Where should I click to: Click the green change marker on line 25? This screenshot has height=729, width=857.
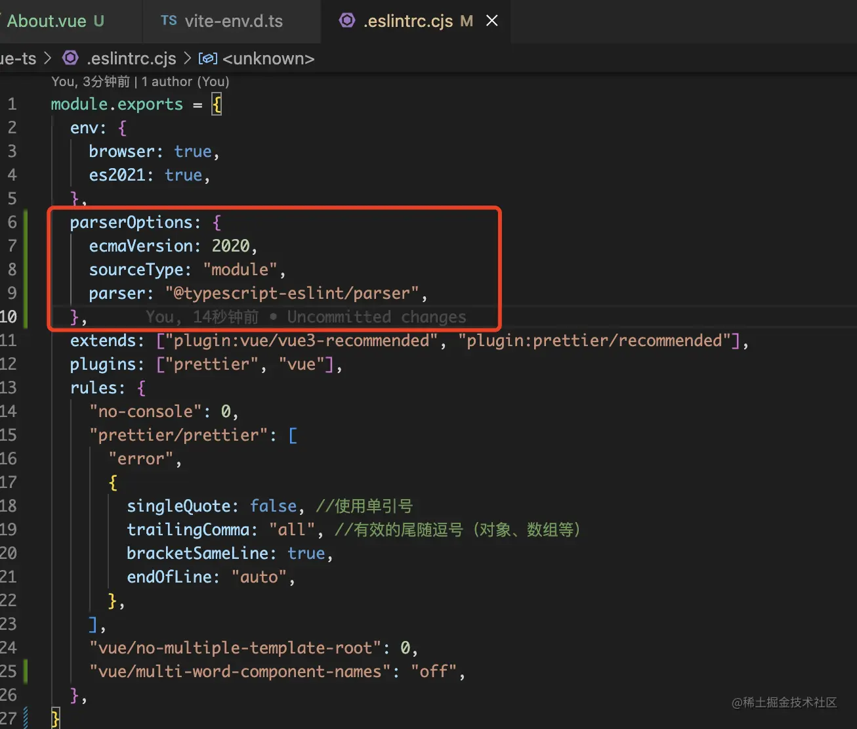pyautogui.click(x=26, y=671)
